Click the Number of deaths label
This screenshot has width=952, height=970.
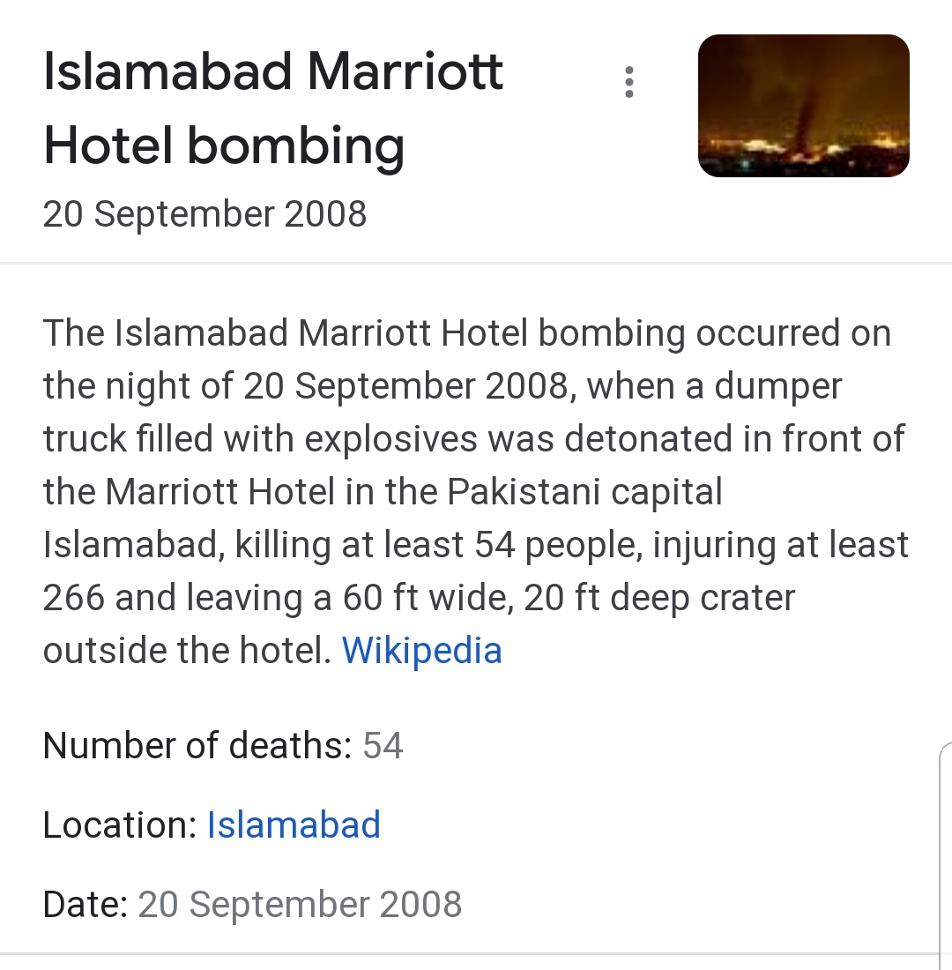coord(197,745)
